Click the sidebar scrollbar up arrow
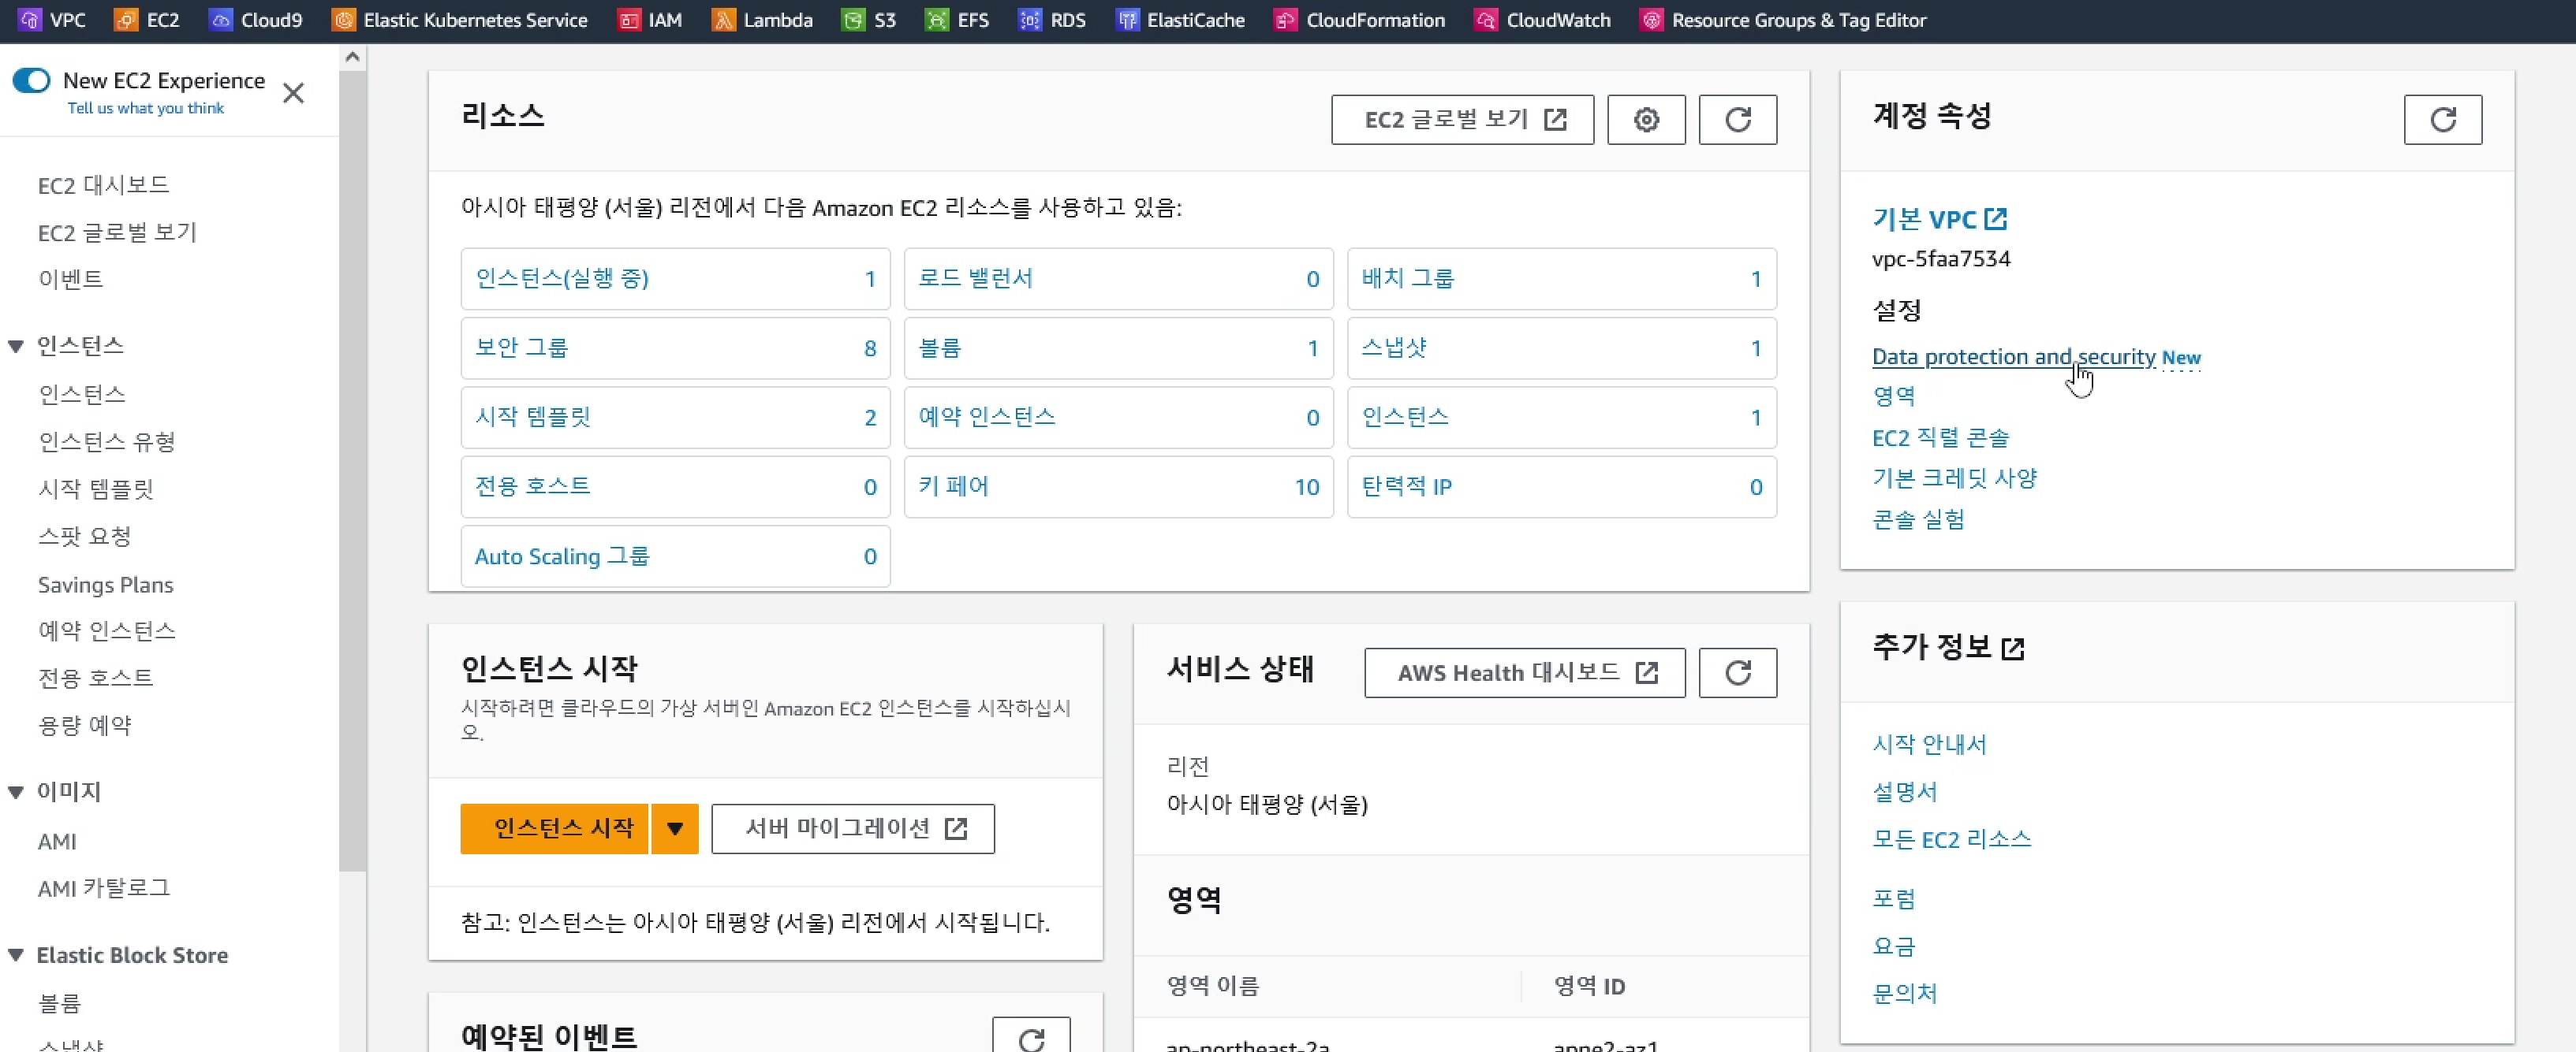The image size is (2576, 1052). click(x=352, y=58)
